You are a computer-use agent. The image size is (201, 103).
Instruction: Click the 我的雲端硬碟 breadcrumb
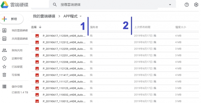(44, 16)
